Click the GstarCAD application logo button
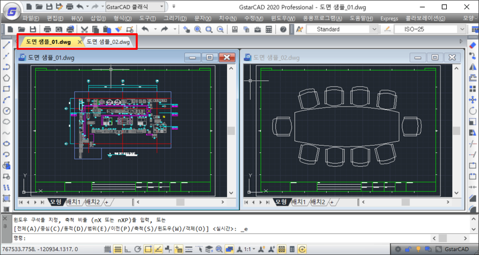Screen dimensions: 479x255 tap(11, 9)
